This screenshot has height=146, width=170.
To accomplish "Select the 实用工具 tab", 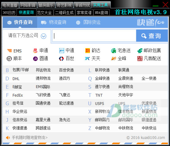I will click(101, 5).
